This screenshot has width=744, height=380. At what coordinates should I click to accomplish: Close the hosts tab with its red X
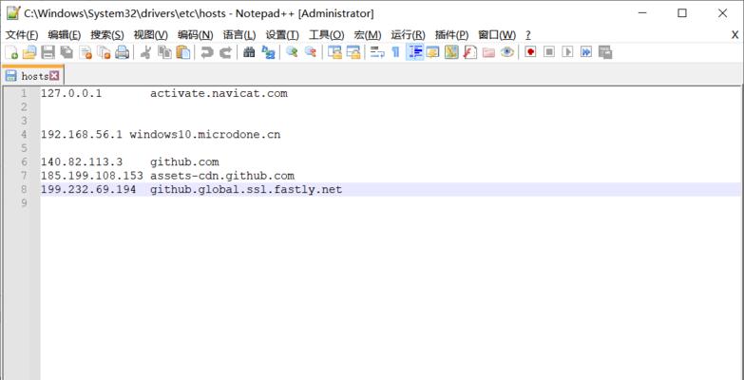pyautogui.click(x=54, y=75)
